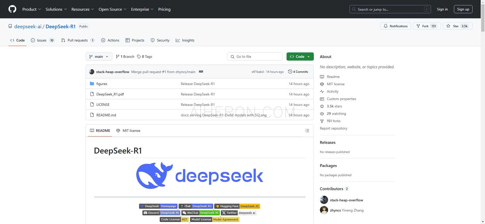Click the Sign in link

[x=442, y=9]
